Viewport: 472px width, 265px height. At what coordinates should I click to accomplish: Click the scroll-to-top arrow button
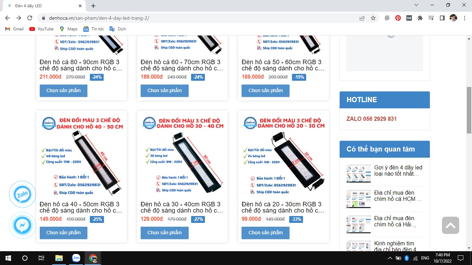coord(450,225)
